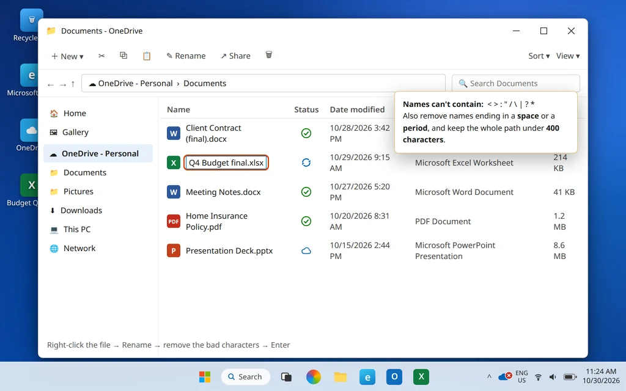Viewport: 626px width, 391px height.
Task: Open the Windows Start button
Action: point(205,376)
